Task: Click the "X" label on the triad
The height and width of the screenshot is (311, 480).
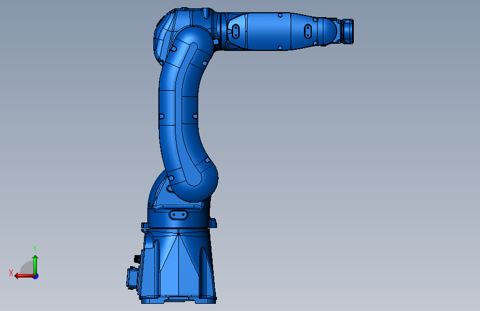Action: pos(11,273)
